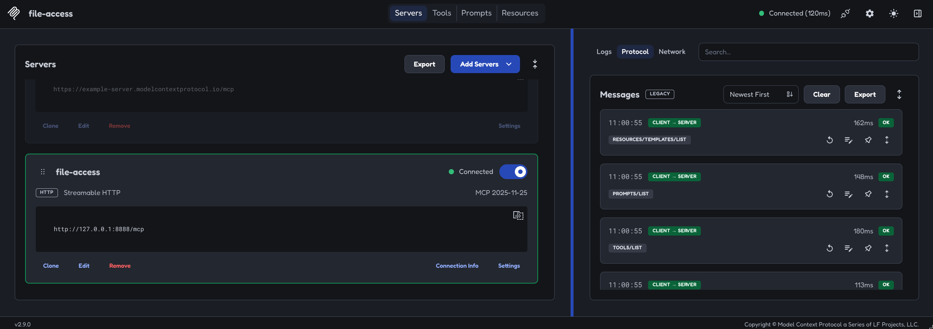Select the Protocol tab

(x=635, y=52)
